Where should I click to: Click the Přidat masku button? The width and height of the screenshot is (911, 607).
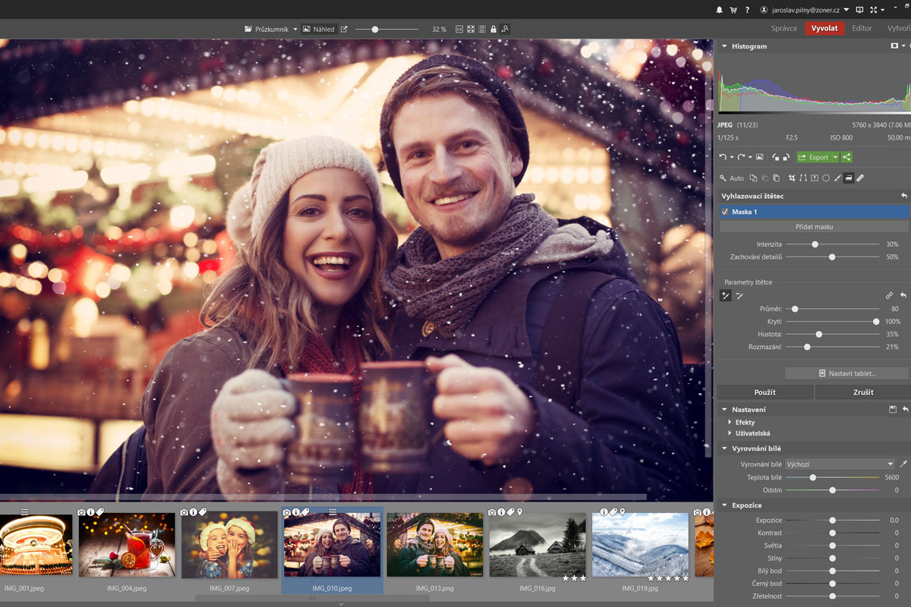(x=814, y=227)
